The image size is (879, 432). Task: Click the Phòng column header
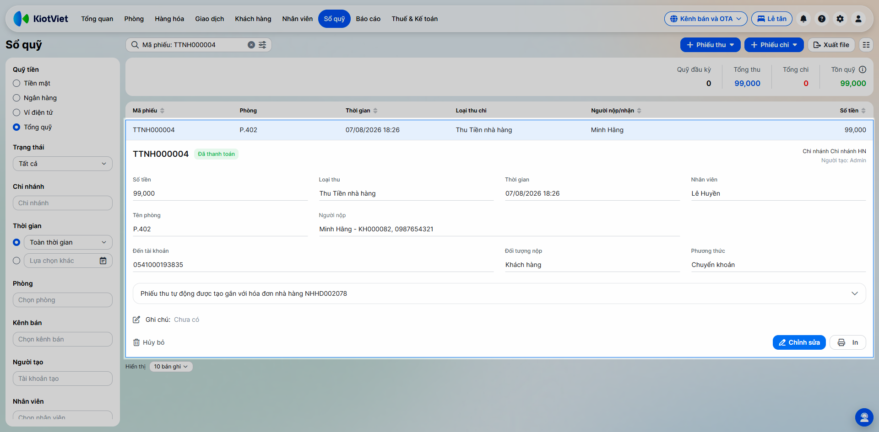click(248, 111)
